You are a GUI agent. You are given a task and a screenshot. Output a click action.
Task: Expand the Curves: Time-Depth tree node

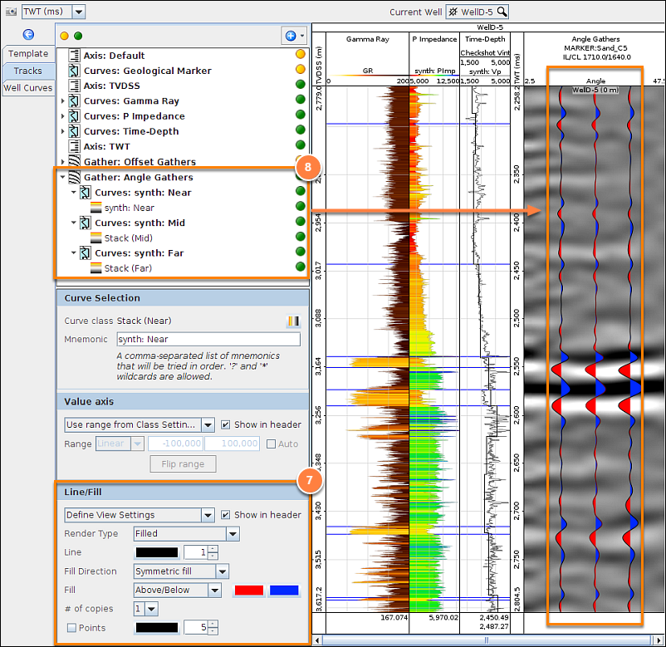(x=63, y=131)
